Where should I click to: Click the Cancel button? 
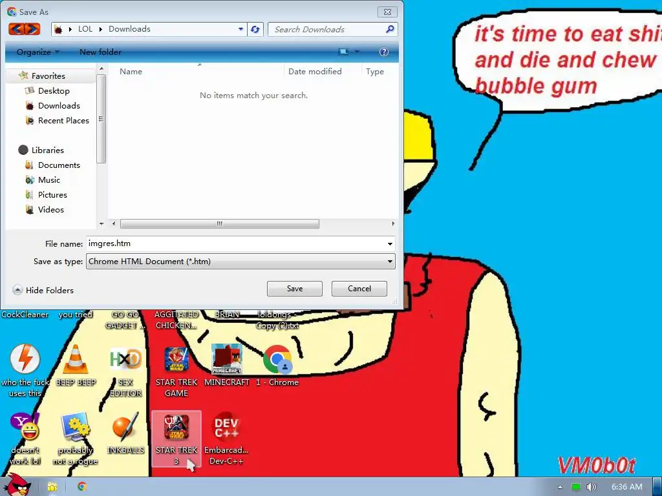[x=359, y=289]
